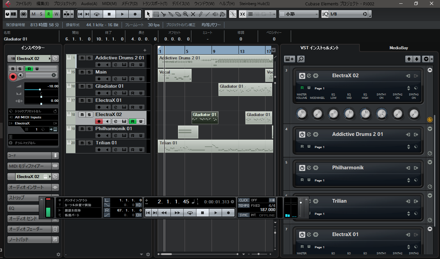Record-enable the Gladiator 01 track
Viewport: 440px width, 259px height.
99,93
